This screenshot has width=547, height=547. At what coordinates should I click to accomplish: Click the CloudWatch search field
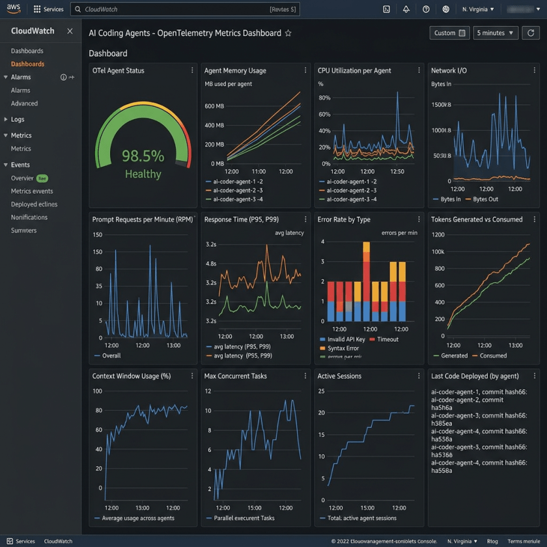click(185, 9)
